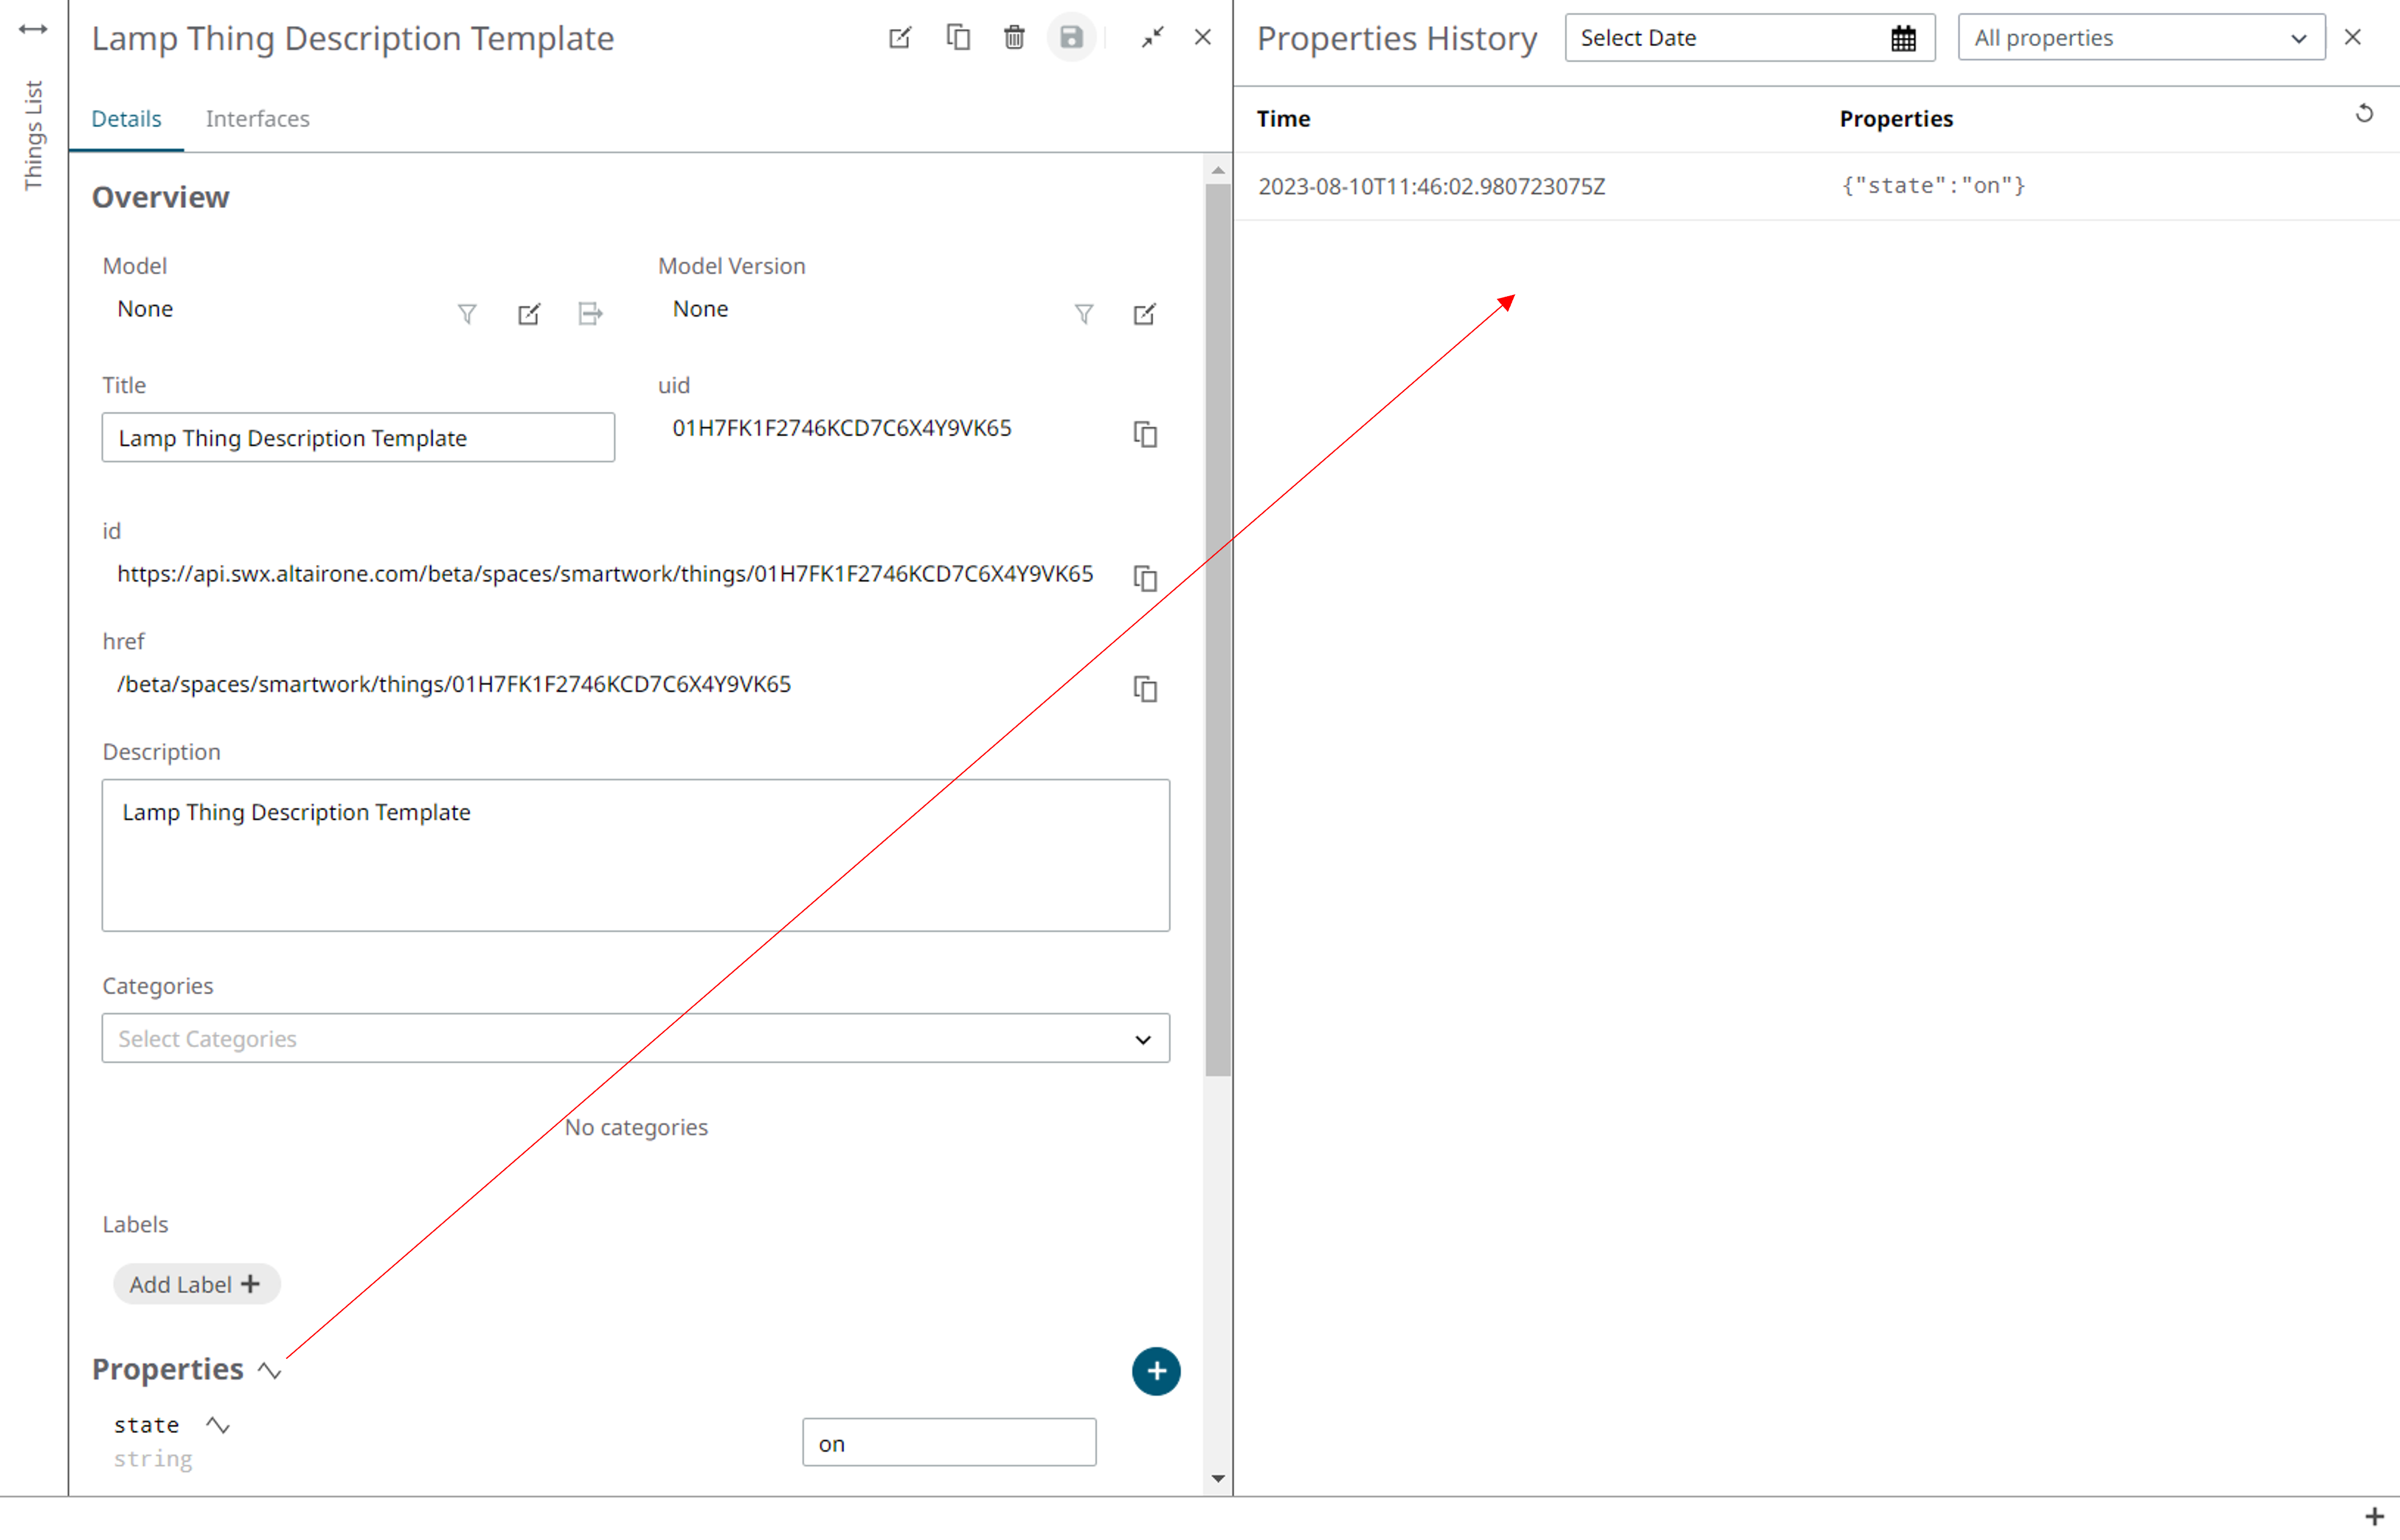Click the Add Label button

click(195, 1284)
